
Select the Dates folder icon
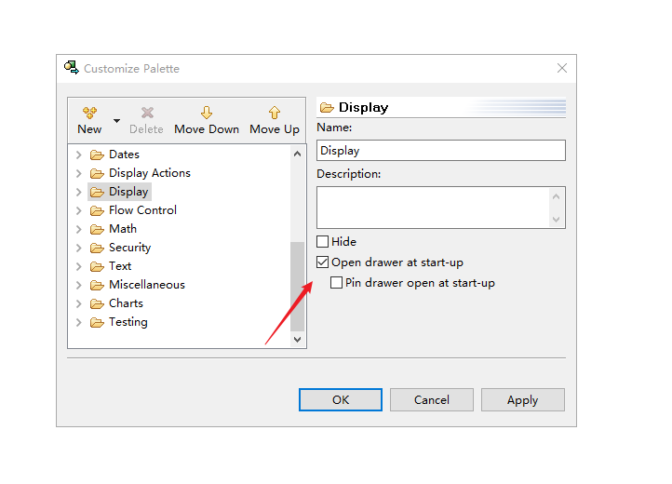(x=97, y=155)
